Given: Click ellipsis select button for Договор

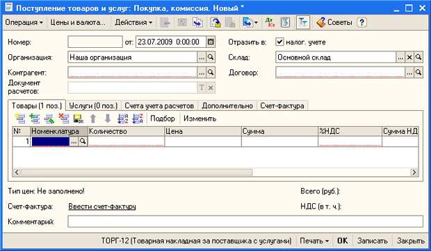Looking at the screenshot, I should (x=409, y=73).
